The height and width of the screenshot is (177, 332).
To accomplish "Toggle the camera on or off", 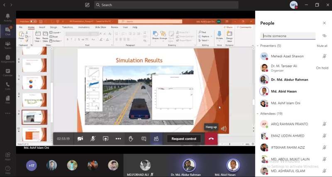I will tap(80, 139).
